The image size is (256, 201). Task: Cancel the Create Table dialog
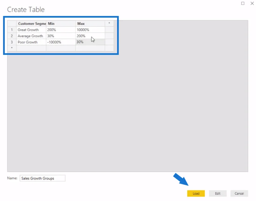click(239, 194)
